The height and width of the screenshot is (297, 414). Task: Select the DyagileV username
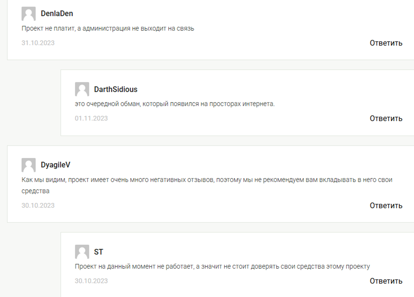tap(56, 165)
